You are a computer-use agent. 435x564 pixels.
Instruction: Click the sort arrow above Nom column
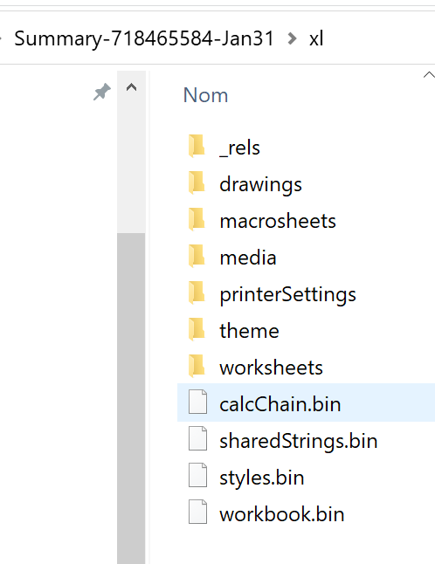click(429, 75)
